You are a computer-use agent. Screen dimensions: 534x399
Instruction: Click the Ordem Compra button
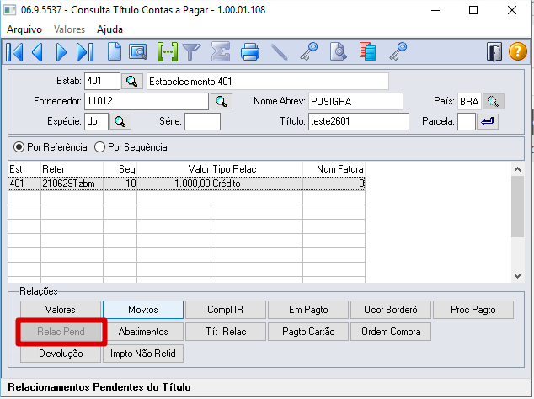391,332
